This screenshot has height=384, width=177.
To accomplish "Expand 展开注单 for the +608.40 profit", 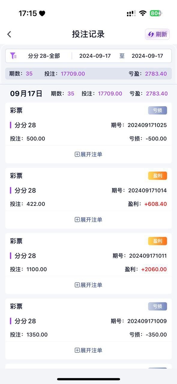I will tap(88, 220).
